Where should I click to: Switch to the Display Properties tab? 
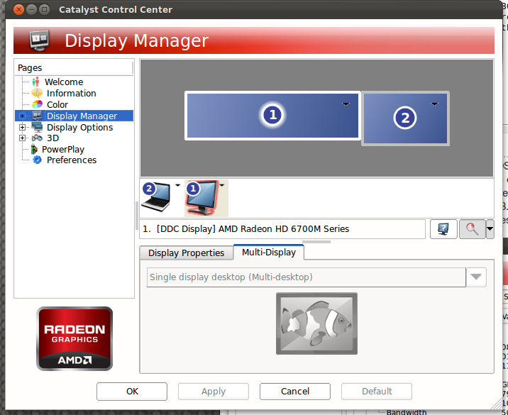click(x=186, y=253)
